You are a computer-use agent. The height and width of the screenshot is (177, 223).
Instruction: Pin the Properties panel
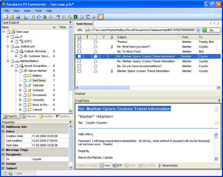click(x=70, y=122)
